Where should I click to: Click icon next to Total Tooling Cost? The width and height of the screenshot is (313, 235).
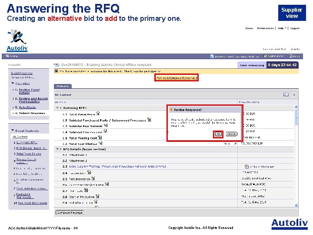(100, 138)
